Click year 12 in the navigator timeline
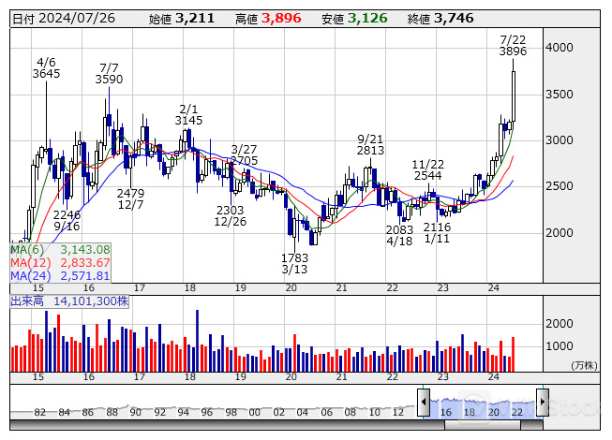The image size is (612, 440). (399, 413)
